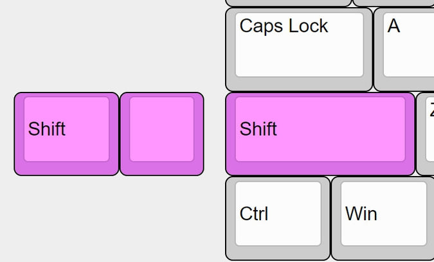Click the dark pink bottom edge of wide Shift

(x=320, y=168)
